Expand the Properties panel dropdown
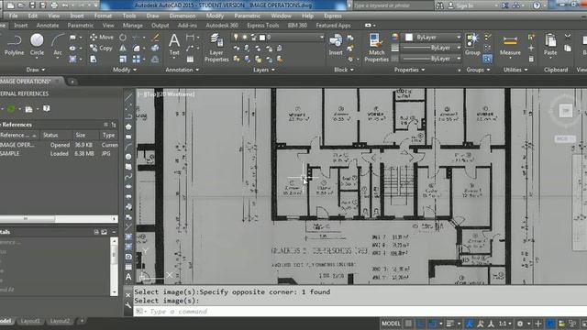The image size is (587, 330). point(409,70)
